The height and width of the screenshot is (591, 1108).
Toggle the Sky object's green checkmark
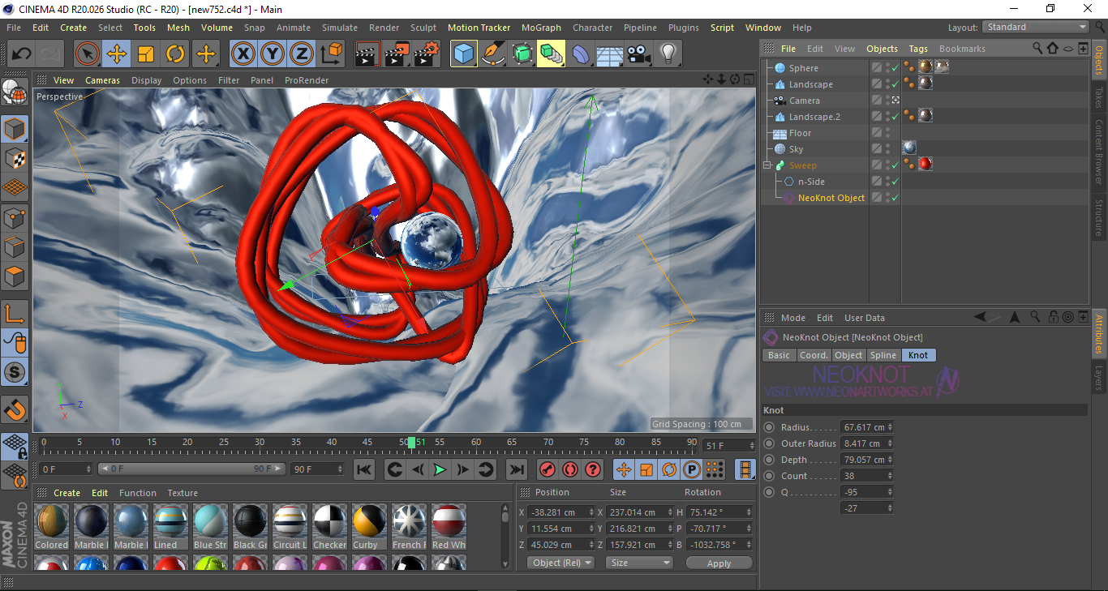(x=895, y=148)
